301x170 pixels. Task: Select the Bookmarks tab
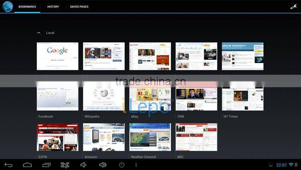[27, 7]
